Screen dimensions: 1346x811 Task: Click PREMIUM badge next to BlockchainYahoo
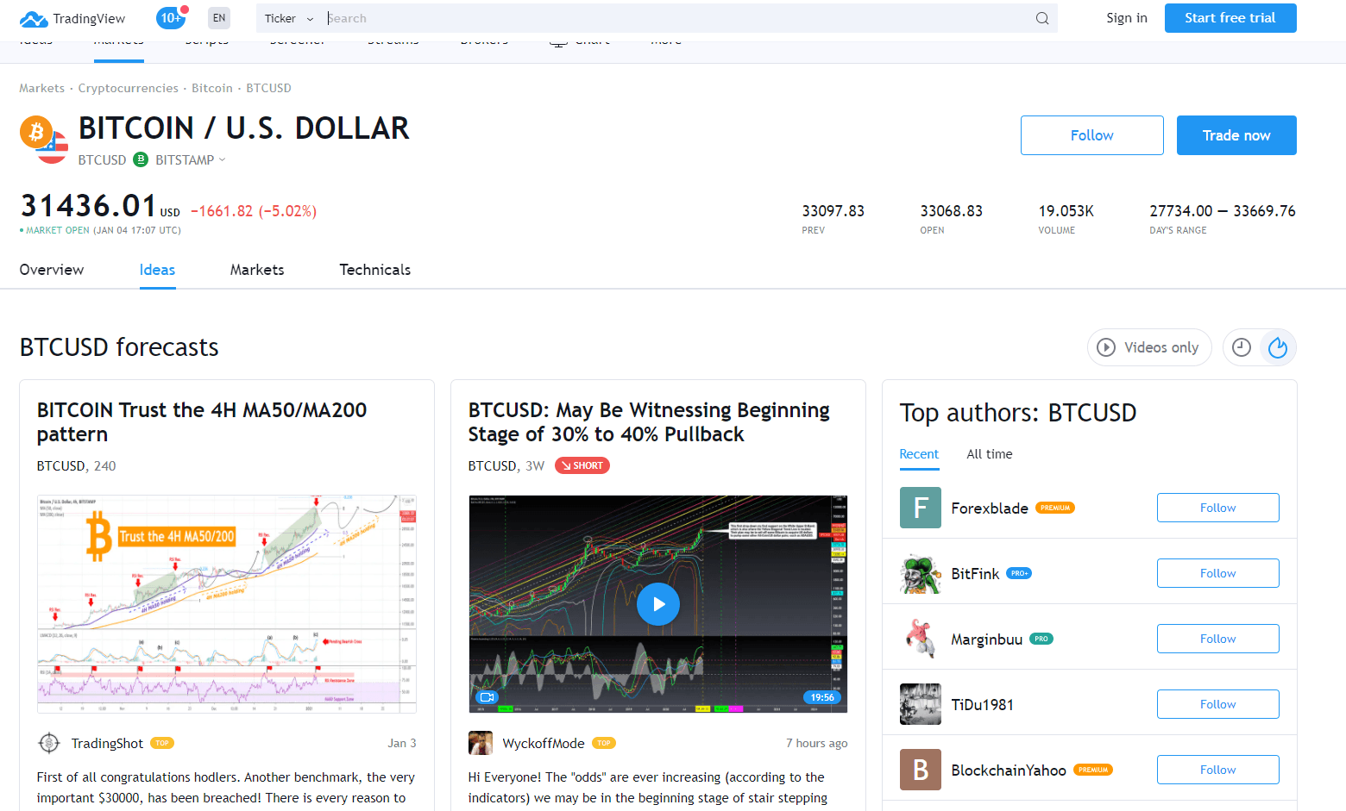coord(1092,770)
